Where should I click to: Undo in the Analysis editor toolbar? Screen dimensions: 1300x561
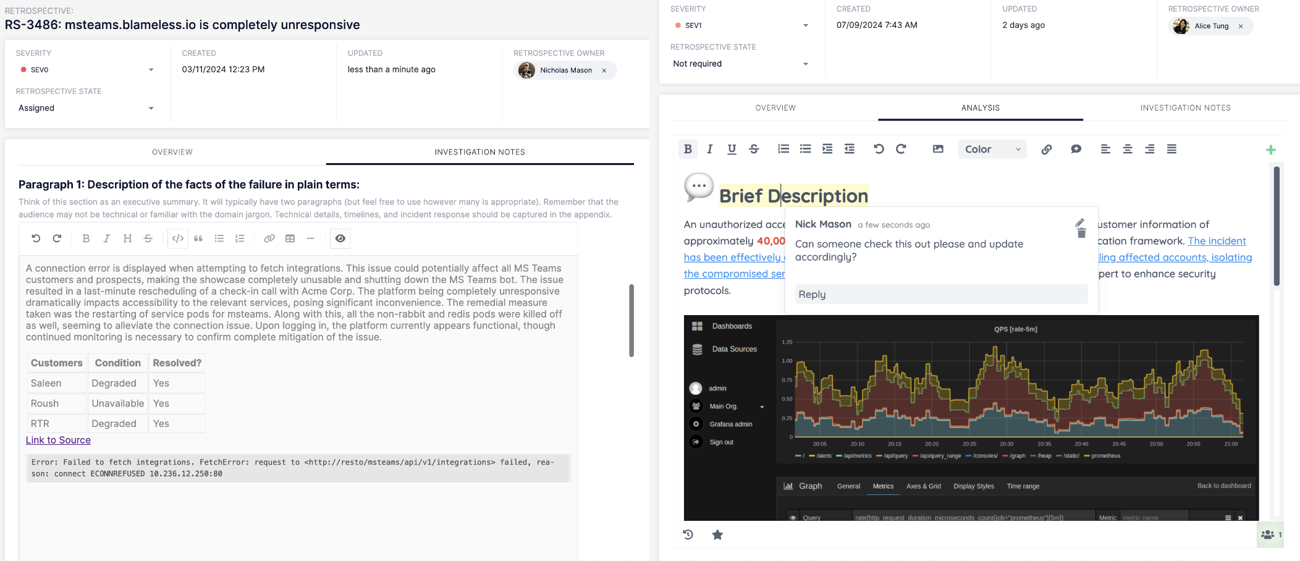click(879, 149)
